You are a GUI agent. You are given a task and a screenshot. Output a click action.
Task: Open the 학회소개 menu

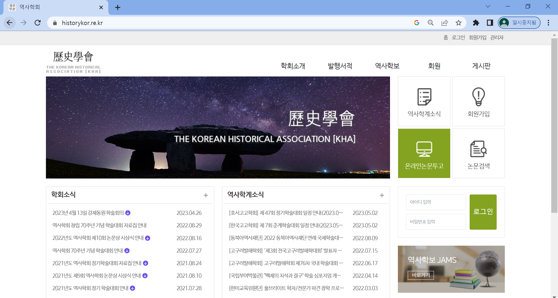pyautogui.click(x=293, y=66)
